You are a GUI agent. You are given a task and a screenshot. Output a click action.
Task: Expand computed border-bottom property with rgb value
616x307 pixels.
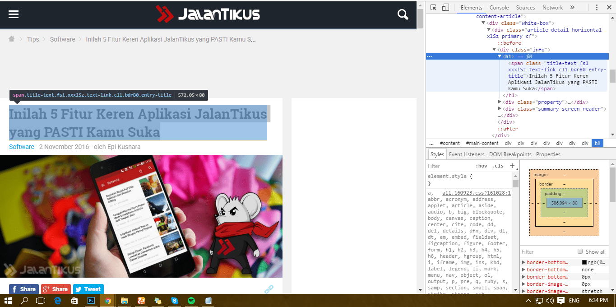coord(523,262)
